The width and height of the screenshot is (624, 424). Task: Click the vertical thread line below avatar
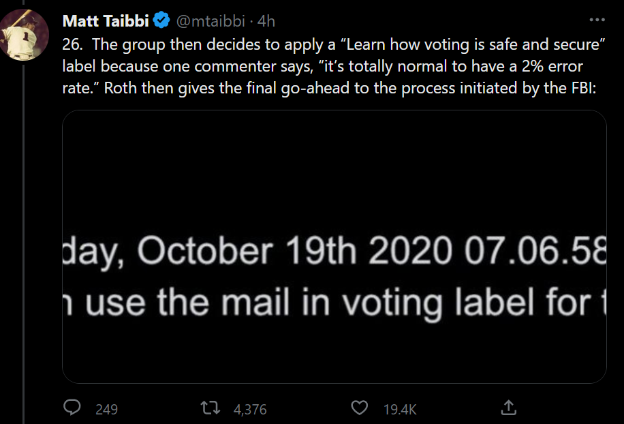click(25, 239)
